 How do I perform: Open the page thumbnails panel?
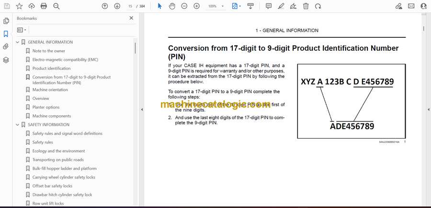pos(6,21)
